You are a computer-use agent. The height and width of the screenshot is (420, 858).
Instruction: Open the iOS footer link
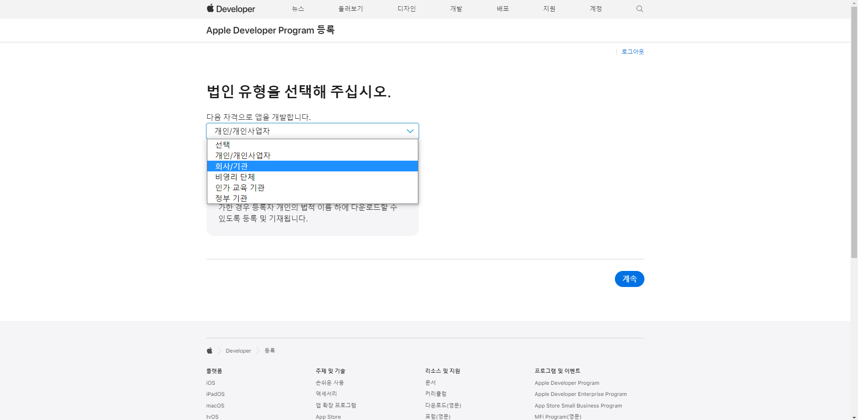pos(210,383)
